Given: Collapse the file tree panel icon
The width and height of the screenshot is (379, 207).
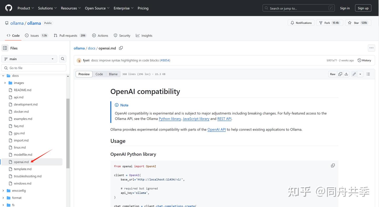Looking at the screenshot, I should point(5,48).
